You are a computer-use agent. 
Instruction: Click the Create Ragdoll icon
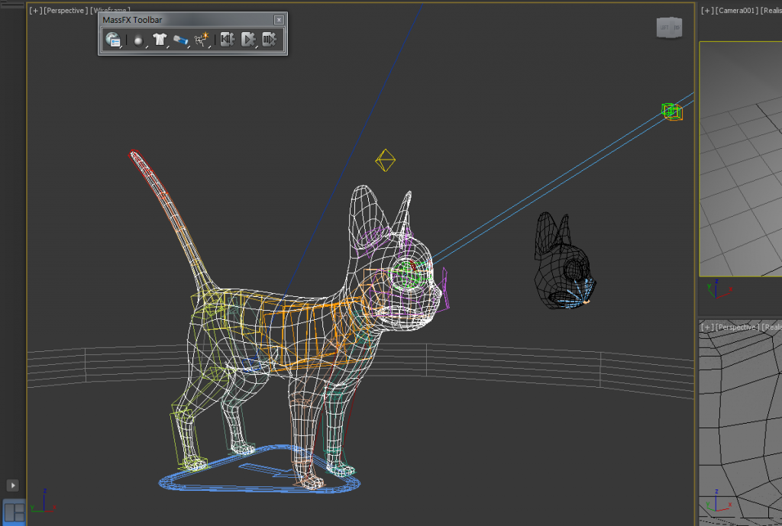(x=202, y=40)
